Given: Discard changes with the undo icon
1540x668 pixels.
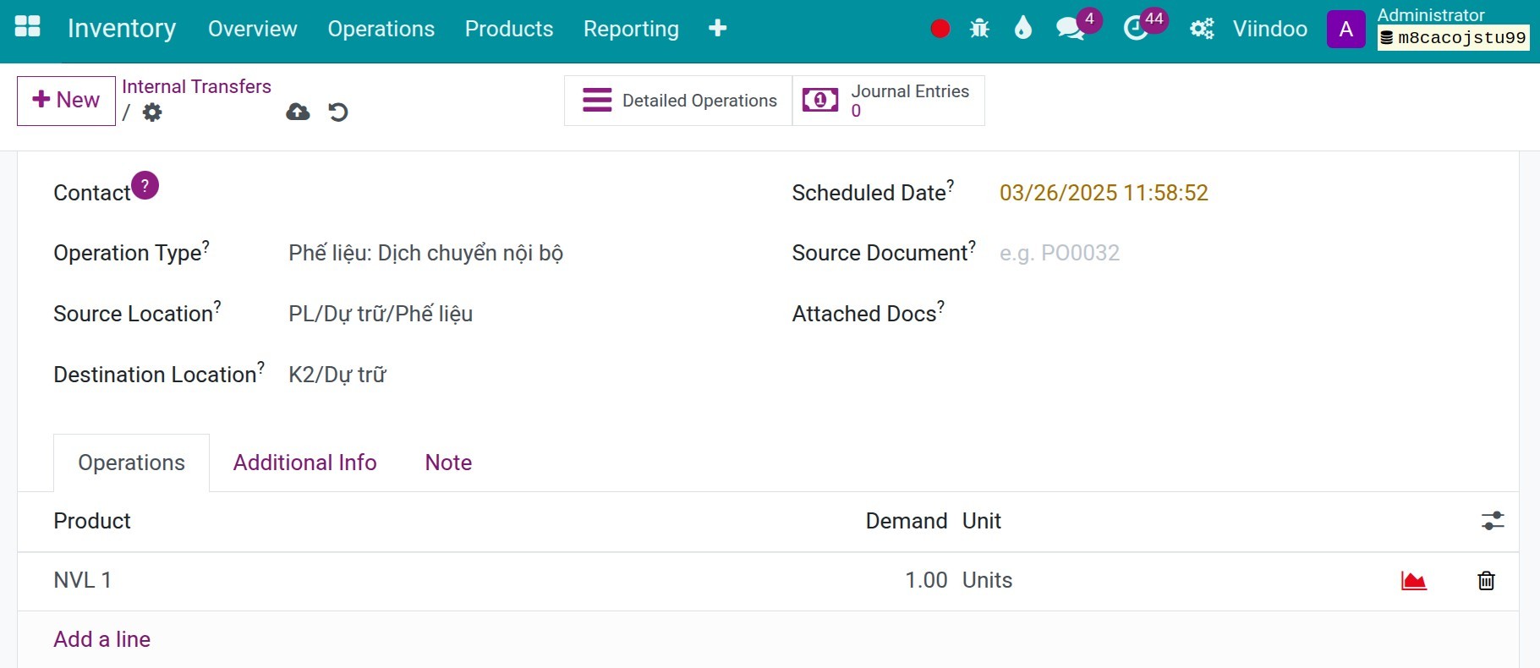Looking at the screenshot, I should tap(338, 112).
